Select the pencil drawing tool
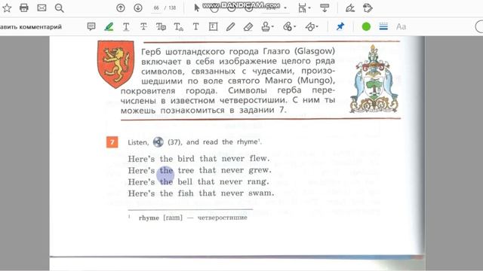Image resolution: width=483 pixels, height=271 pixels. pyautogui.click(x=230, y=27)
